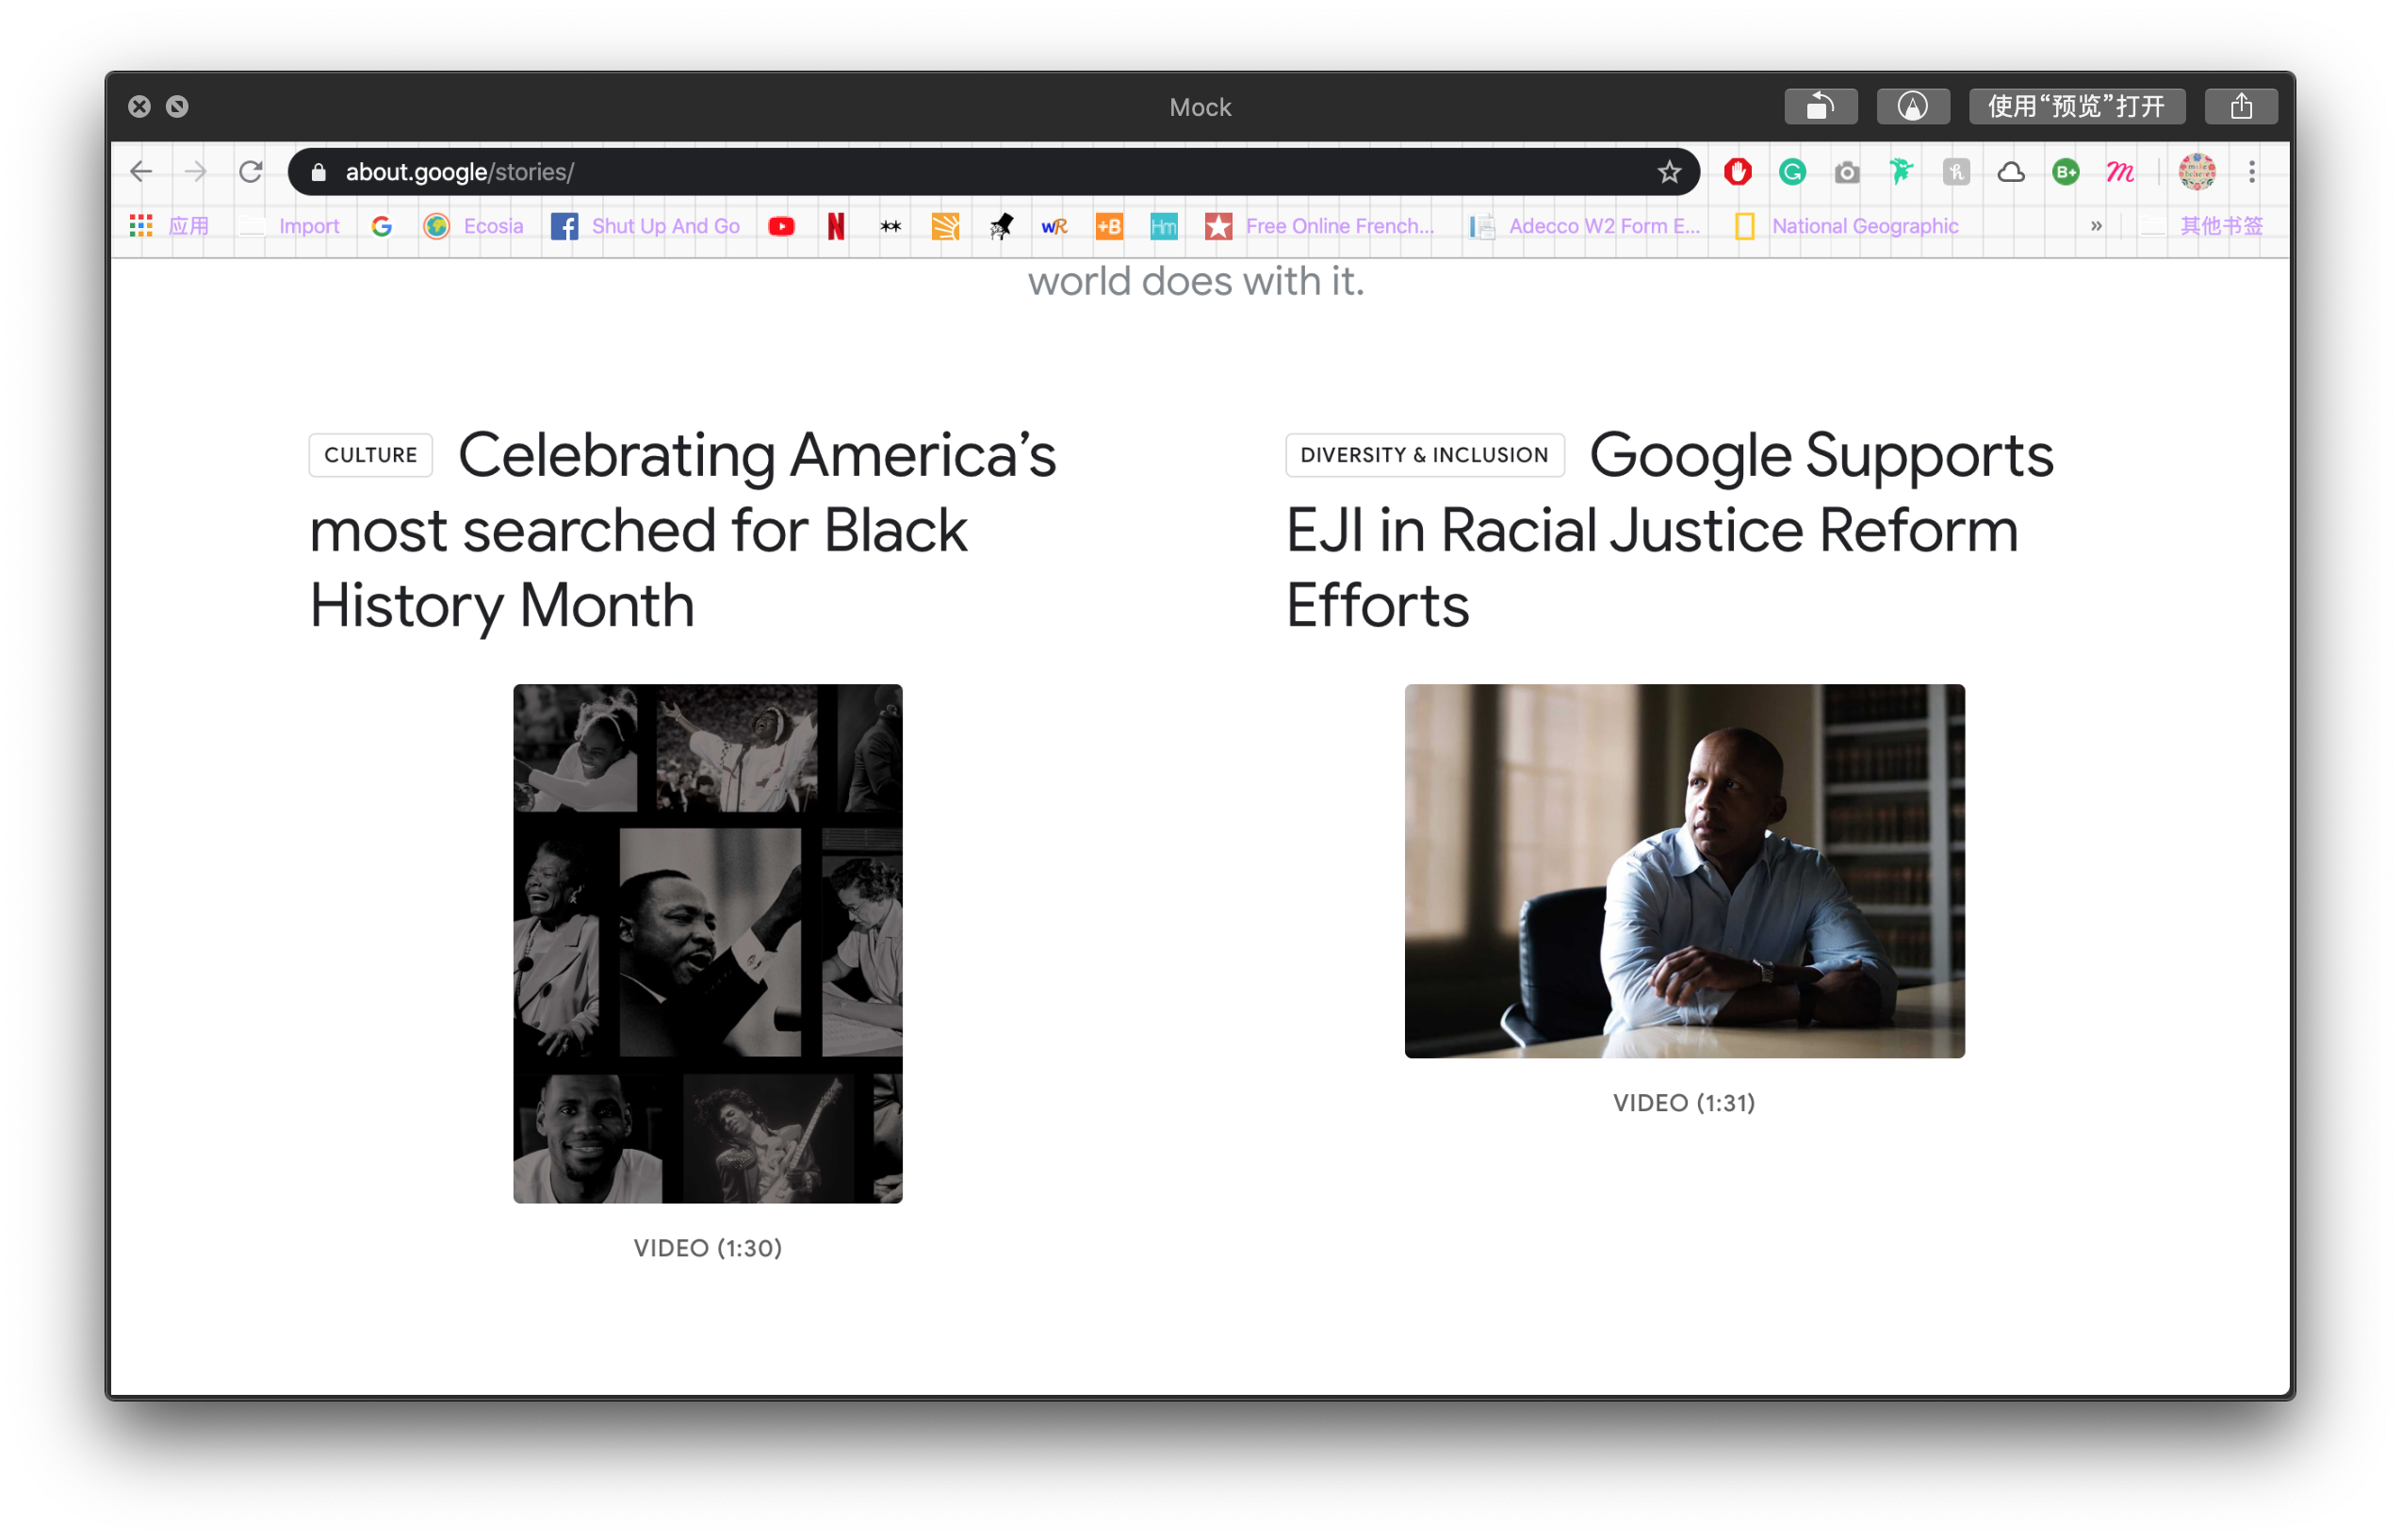Image resolution: width=2401 pixels, height=1540 pixels.
Task: Open the Black History Month video thumbnail
Action: coord(708,943)
